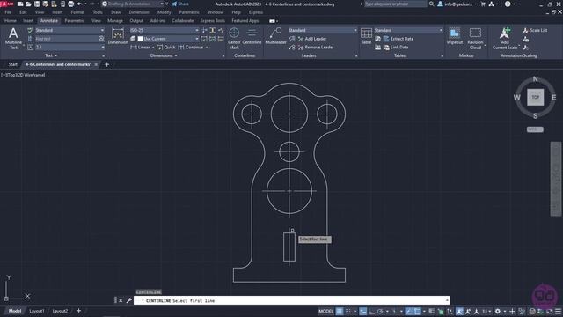The image size is (563, 317).
Task: Click the search magnifier icon in title bar
Action: (x=432, y=4)
